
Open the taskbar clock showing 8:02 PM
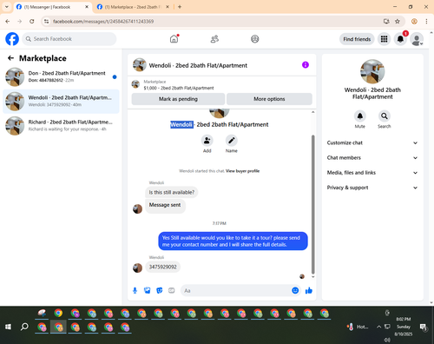pos(404,327)
